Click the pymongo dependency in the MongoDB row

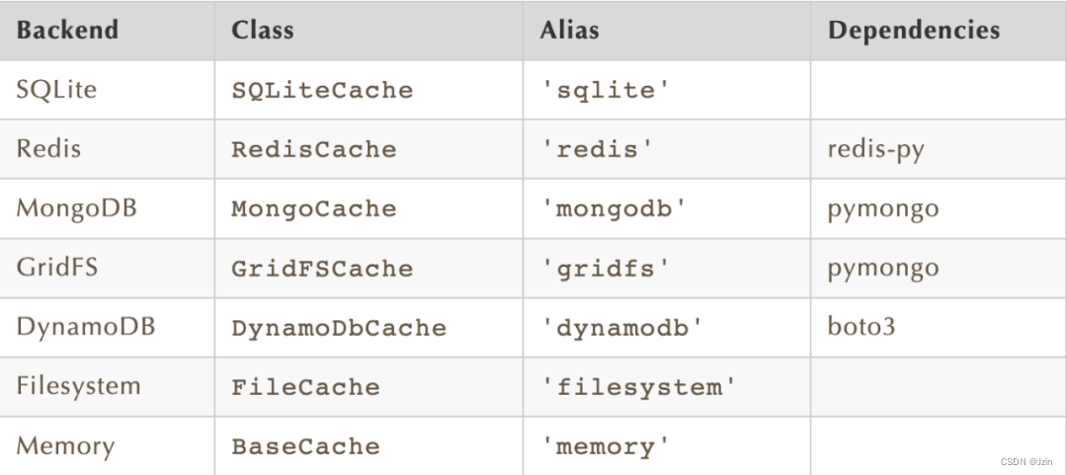(883, 208)
